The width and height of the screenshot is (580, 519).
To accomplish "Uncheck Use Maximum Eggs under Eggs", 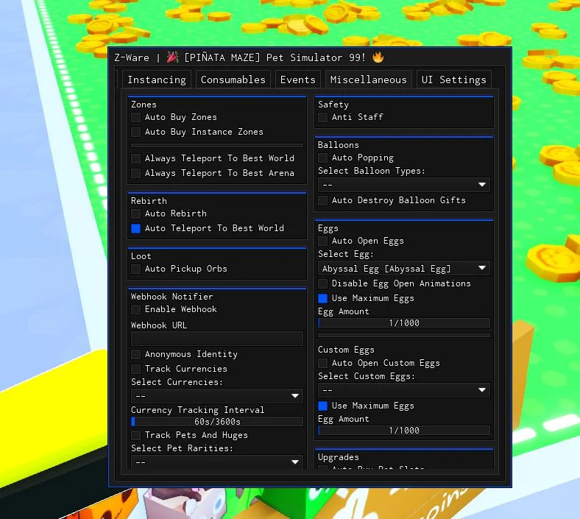I will pyautogui.click(x=322, y=298).
